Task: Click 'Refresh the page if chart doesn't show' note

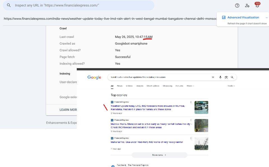Action: pyautogui.click(x=247, y=23)
